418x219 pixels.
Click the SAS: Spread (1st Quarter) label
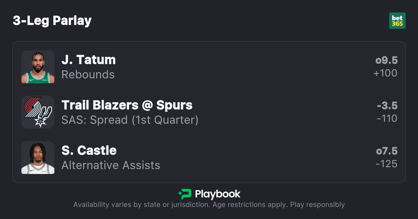click(130, 120)
